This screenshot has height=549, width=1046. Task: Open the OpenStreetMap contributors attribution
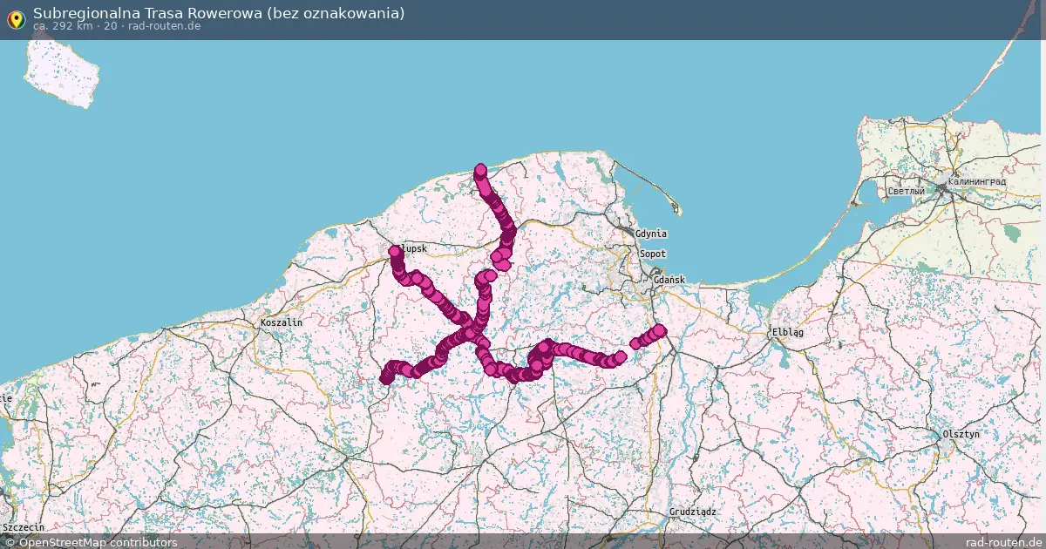pyautogui.click(x=91, y=542)
